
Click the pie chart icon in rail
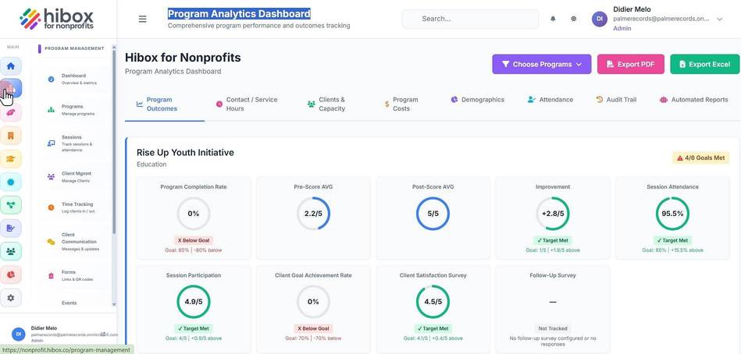pos(11,274)
